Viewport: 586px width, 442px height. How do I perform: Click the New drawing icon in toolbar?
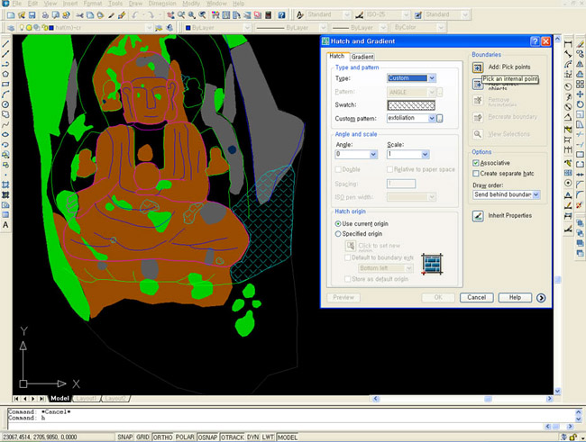coord(11,15)
